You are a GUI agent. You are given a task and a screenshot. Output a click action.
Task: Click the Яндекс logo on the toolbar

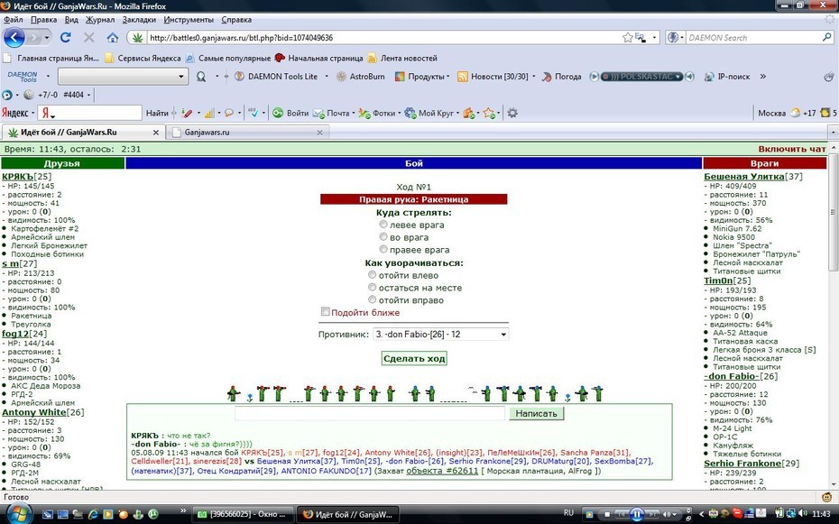[x=14, y=113]
